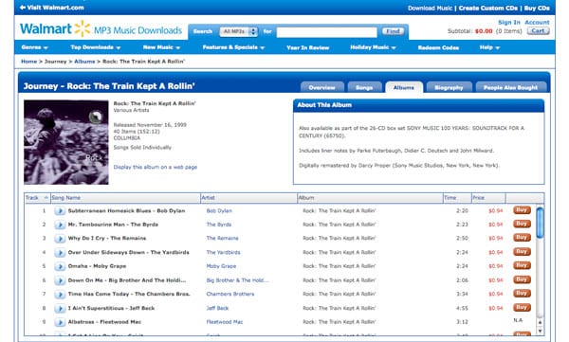
Task: Click the track list scroll up arrow
Action: tap(540, 322)
